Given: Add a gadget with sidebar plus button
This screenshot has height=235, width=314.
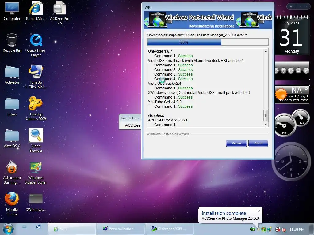Looking at the screenshot, I should coord(291,6).
